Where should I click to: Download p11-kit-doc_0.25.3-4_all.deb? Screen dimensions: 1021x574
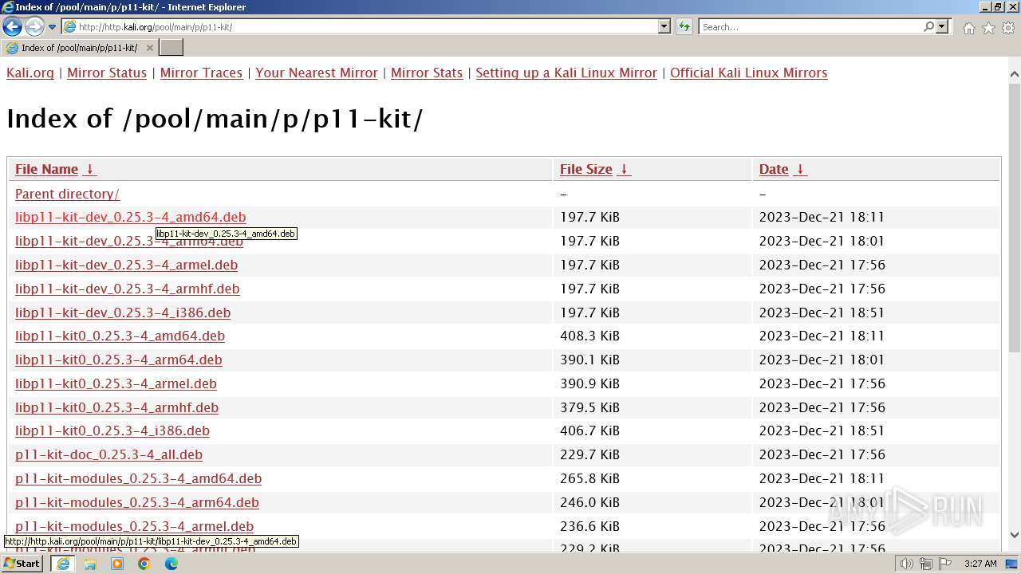(108, 454)
